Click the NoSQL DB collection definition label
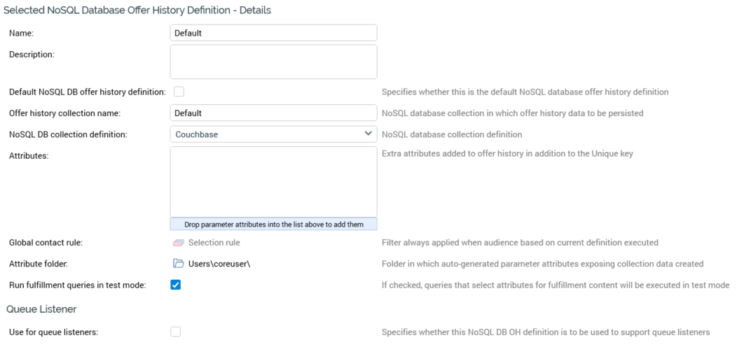 click(68, 134)
